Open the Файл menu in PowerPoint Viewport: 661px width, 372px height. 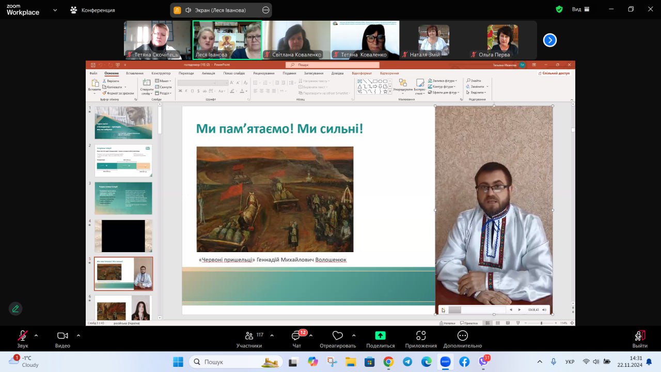(93, 73)
